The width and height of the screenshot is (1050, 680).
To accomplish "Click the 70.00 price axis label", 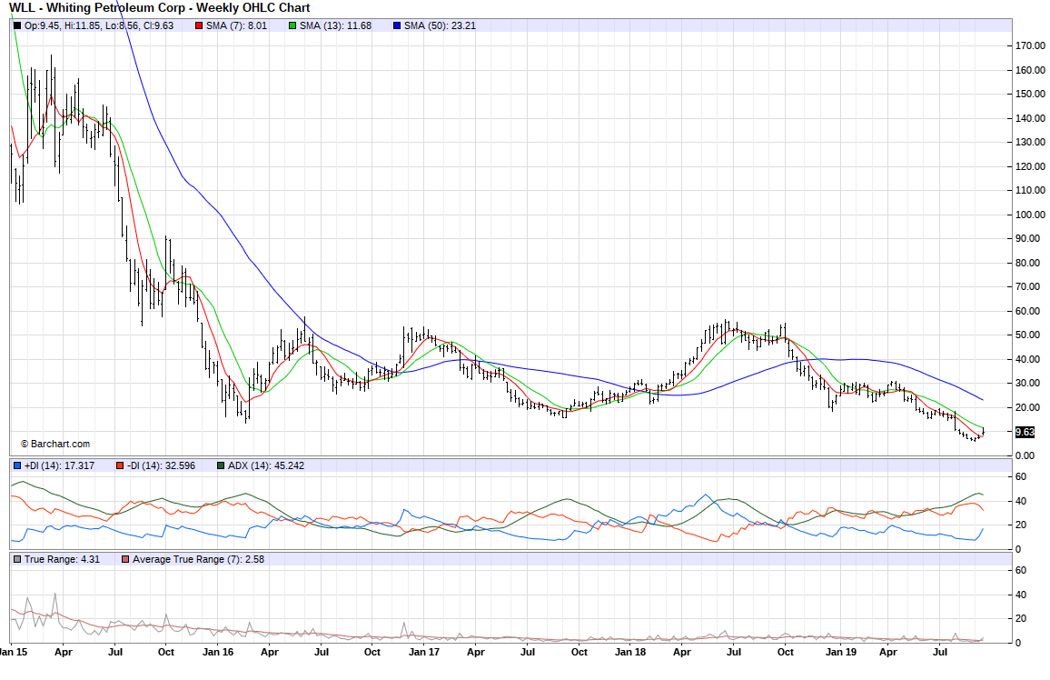I will click(1028, 286).
